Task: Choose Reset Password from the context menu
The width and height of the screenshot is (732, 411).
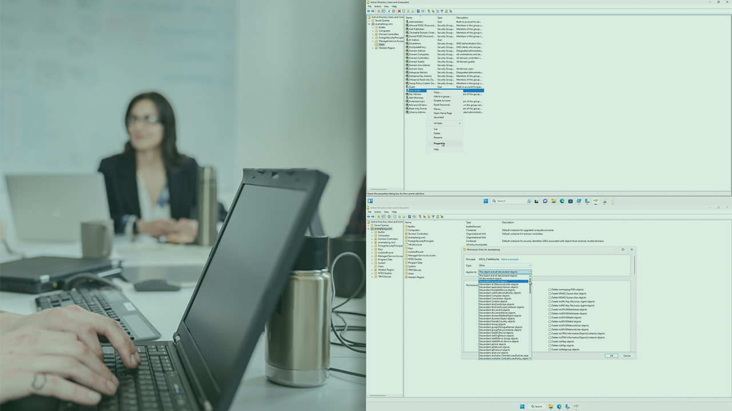Action: [442, 105]
